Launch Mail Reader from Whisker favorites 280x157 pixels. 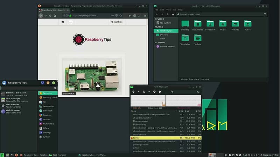point(19,106)
